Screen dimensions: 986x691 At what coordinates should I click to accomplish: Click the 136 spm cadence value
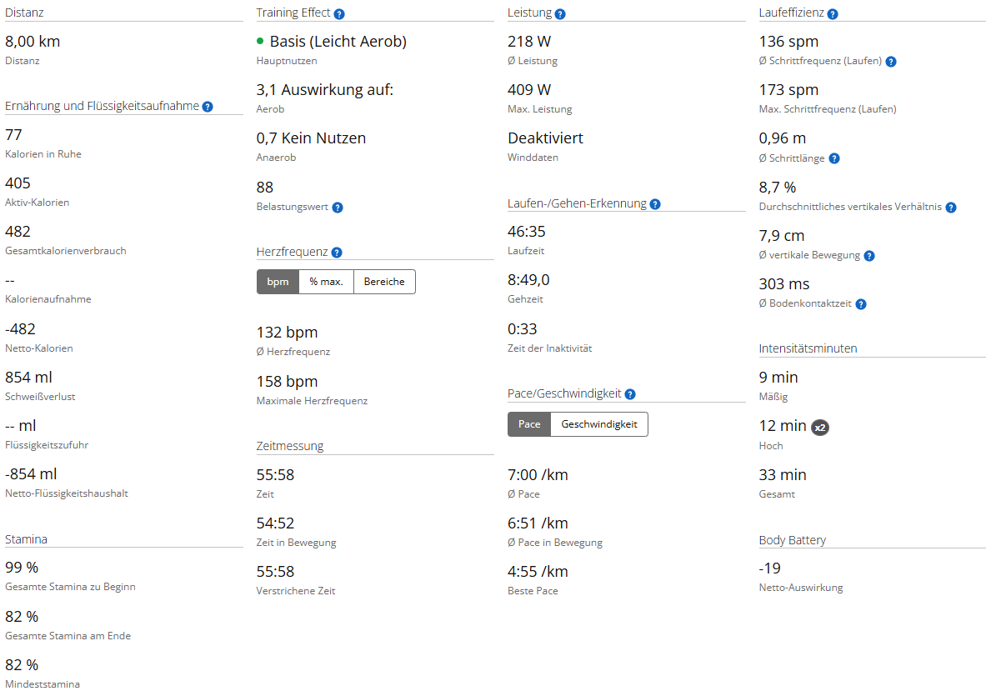[788, 42]
